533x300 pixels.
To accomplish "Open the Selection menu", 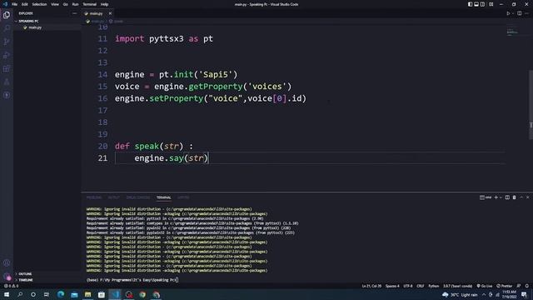I will point(39,4).
